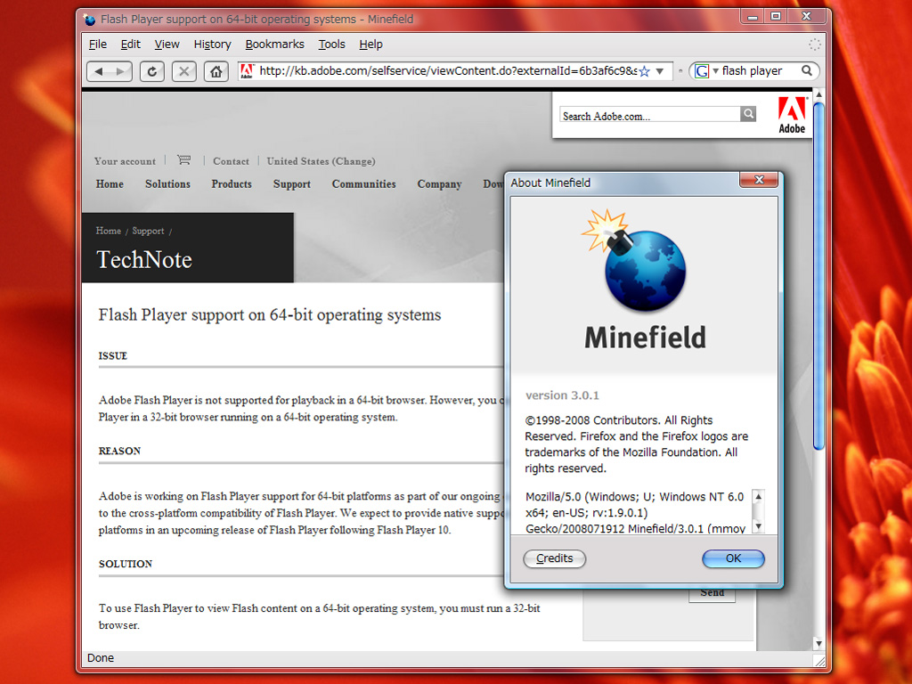Open the Tools menu
Viewport: 912px width, 684px height.
point(331,45)
